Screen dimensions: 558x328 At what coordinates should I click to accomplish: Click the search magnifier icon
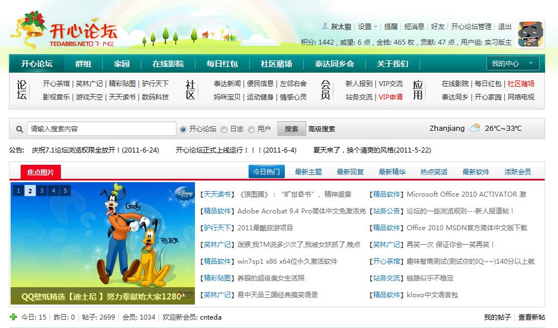coord(20,129)
